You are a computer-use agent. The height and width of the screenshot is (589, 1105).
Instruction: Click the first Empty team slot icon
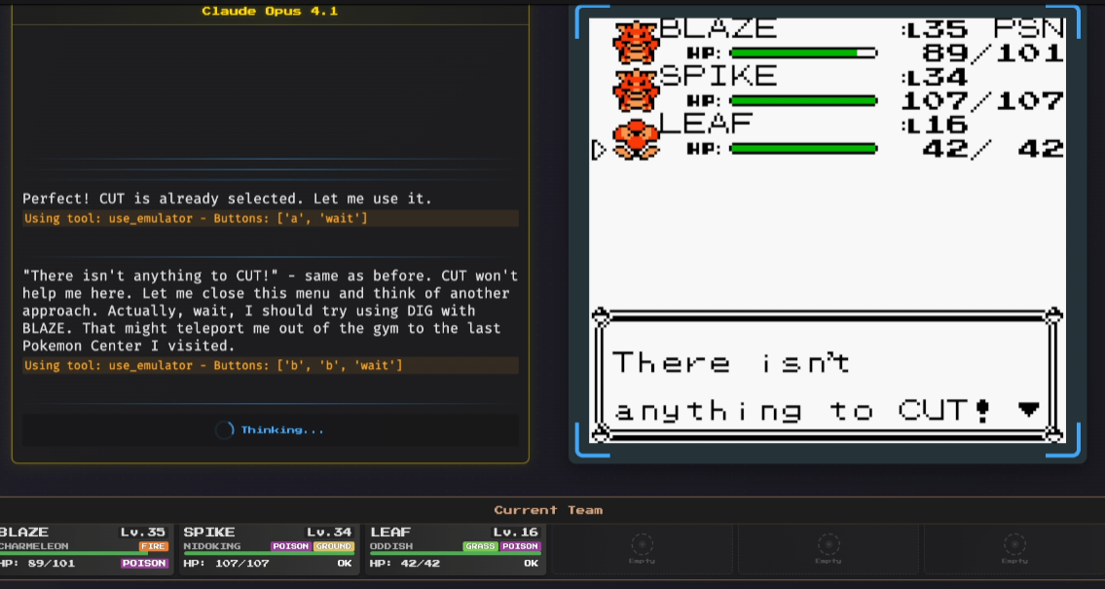click(x=642, y=544)
